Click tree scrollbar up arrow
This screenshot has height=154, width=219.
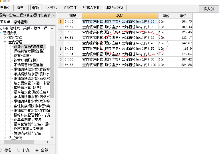coord(52,29)
